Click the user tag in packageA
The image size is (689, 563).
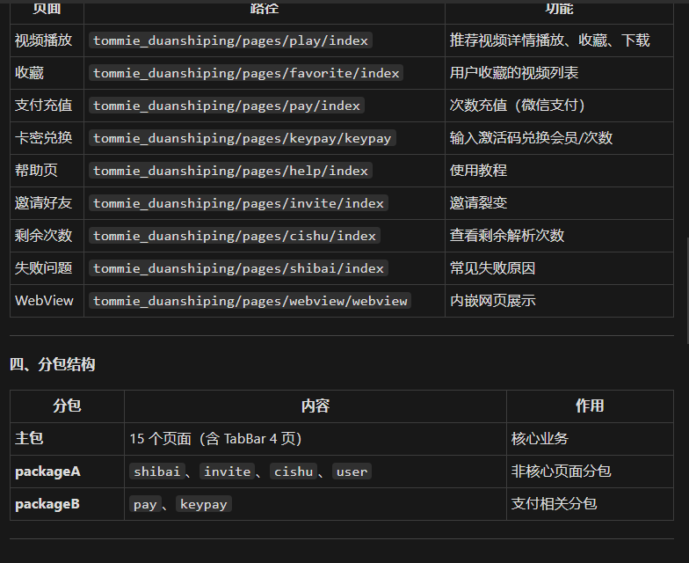pos(352,472)
